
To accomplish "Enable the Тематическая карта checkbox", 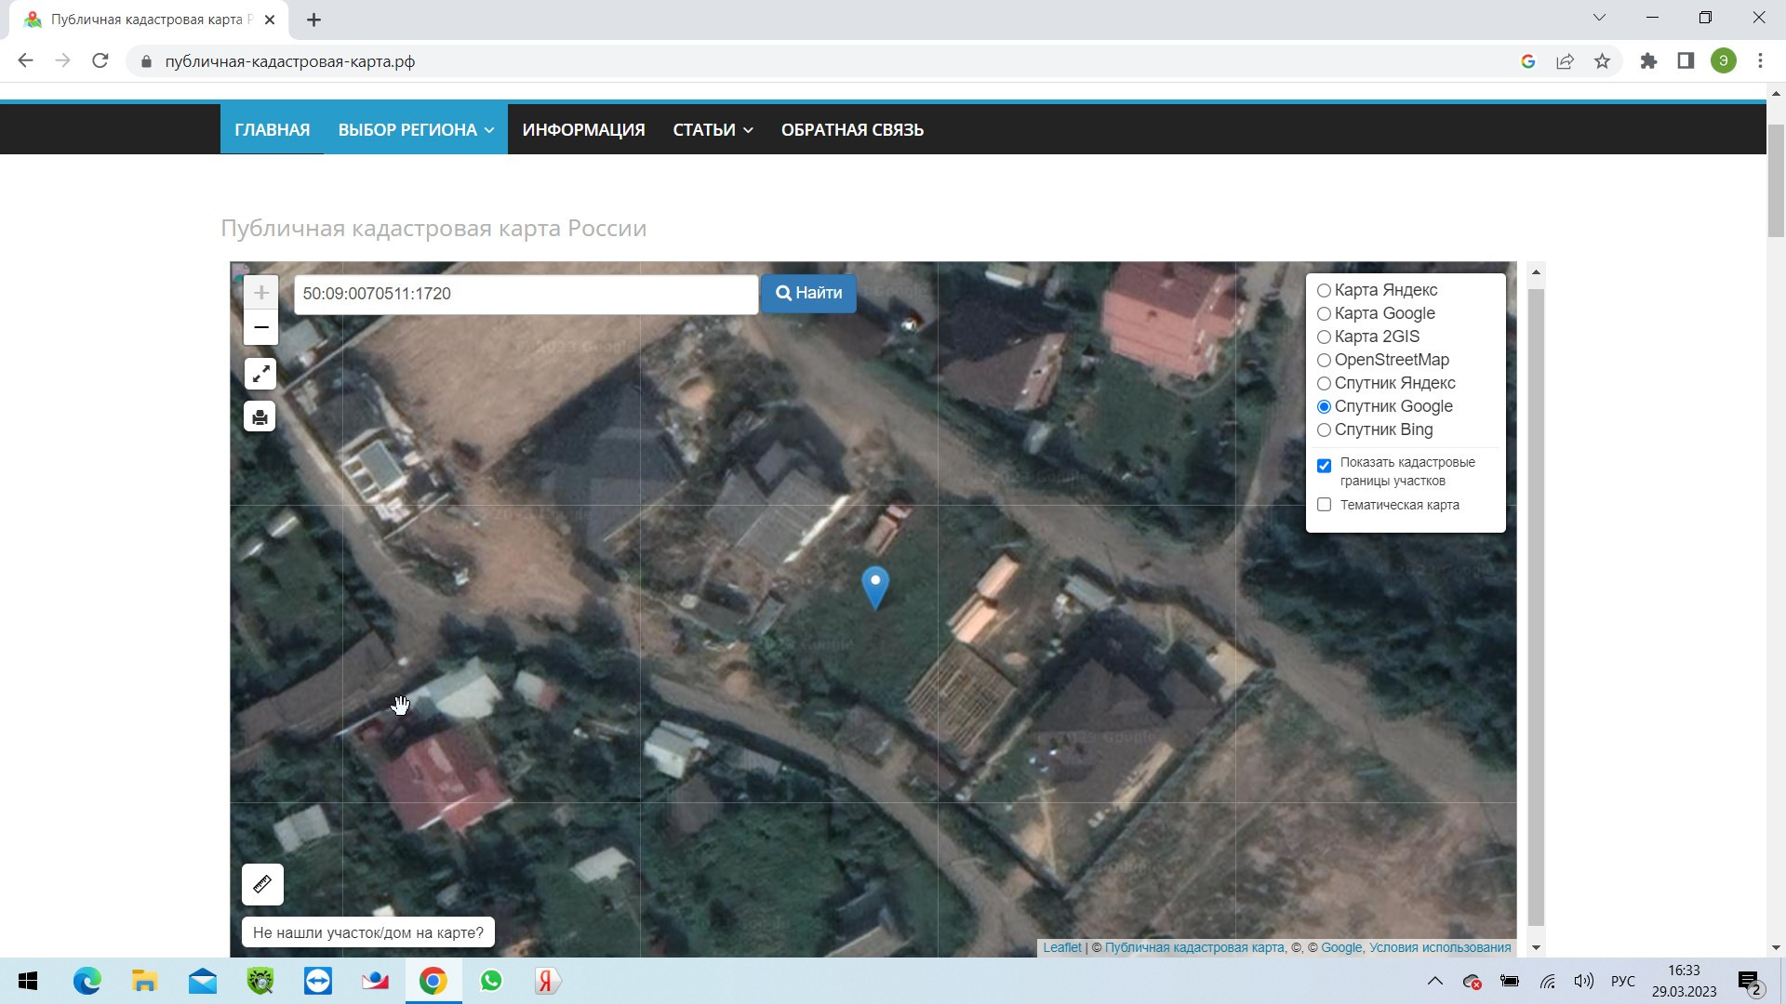I will coord(1324,505).
